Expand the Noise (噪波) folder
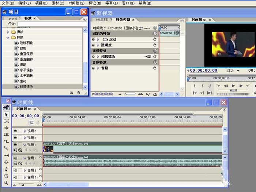256x192 pixels. coord(8,32)
